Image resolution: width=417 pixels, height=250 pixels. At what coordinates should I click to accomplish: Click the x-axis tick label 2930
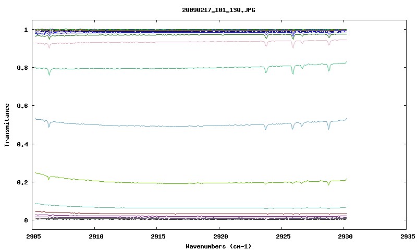click(345, 236)
